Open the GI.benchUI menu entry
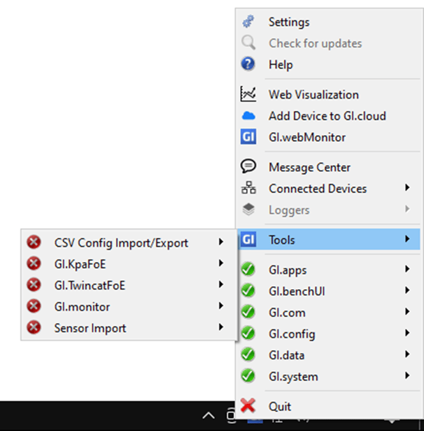 329,291
